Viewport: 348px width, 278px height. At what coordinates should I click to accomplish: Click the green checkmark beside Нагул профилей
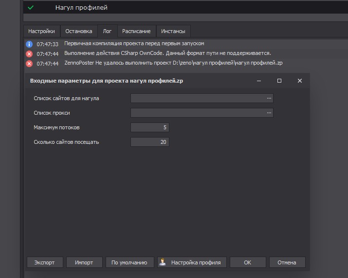(31, 8)
